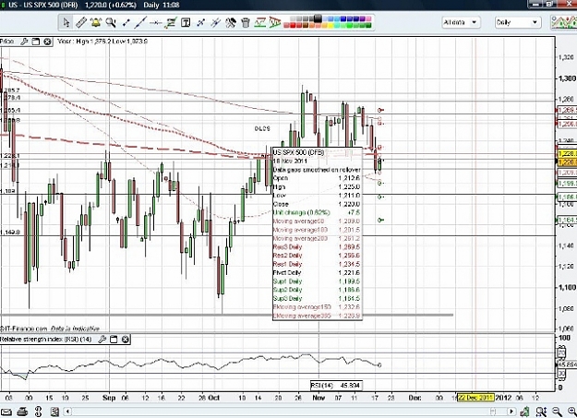
Task: Select the horizontal line tool
Action: [156, 22]
